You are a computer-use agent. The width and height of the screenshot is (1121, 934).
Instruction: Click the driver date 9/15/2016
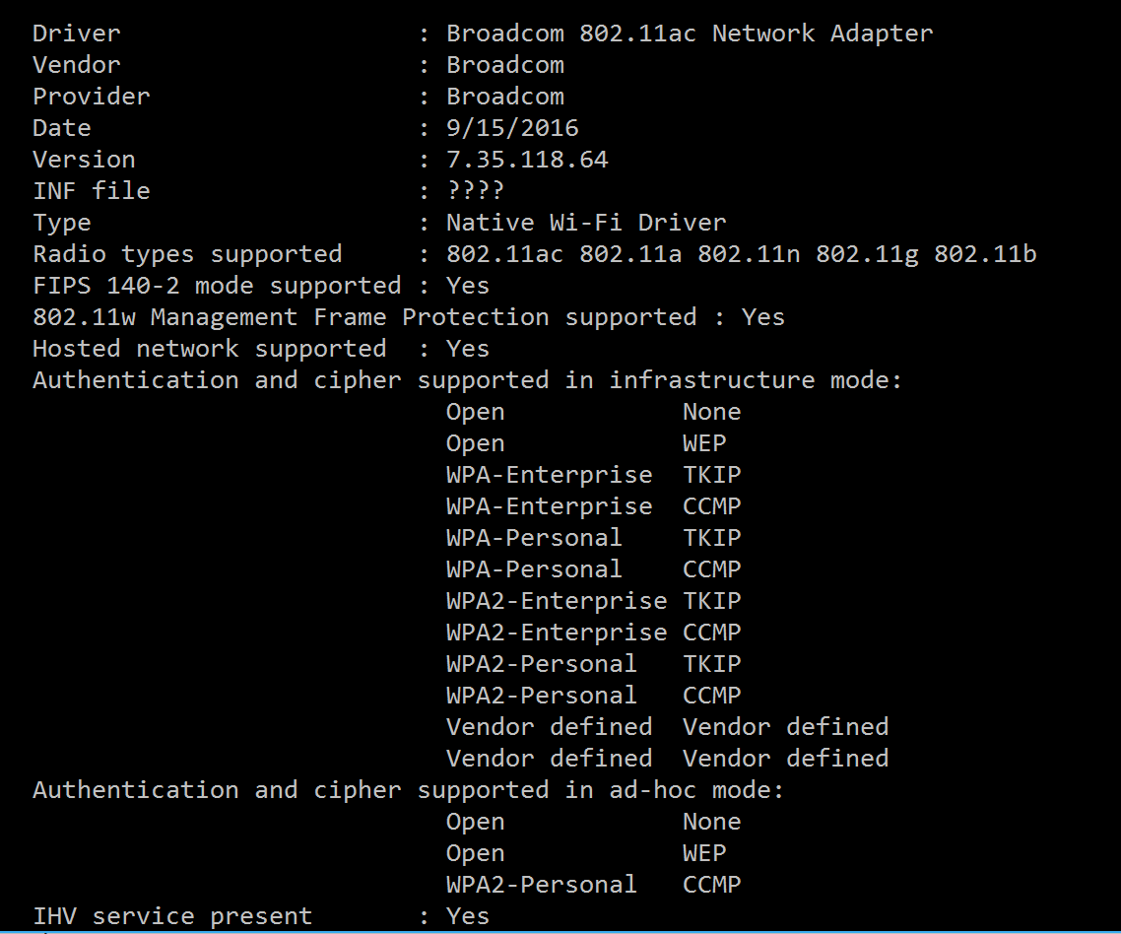pos(512,128)
